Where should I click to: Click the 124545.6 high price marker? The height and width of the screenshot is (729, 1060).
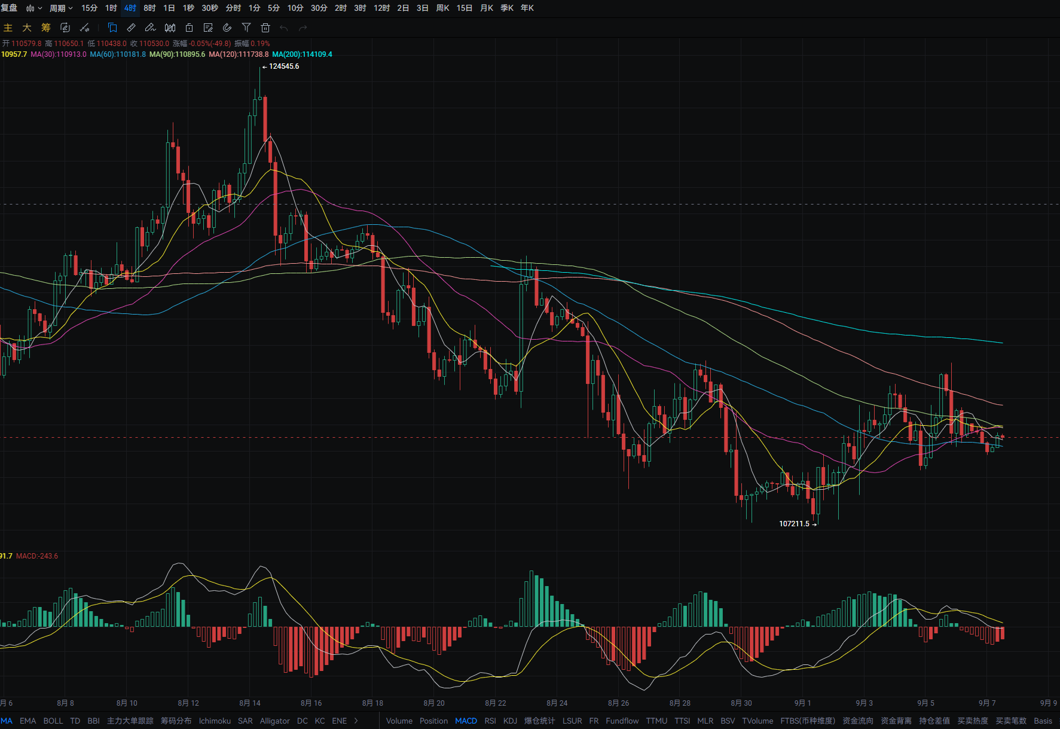(x=284, y=66)
